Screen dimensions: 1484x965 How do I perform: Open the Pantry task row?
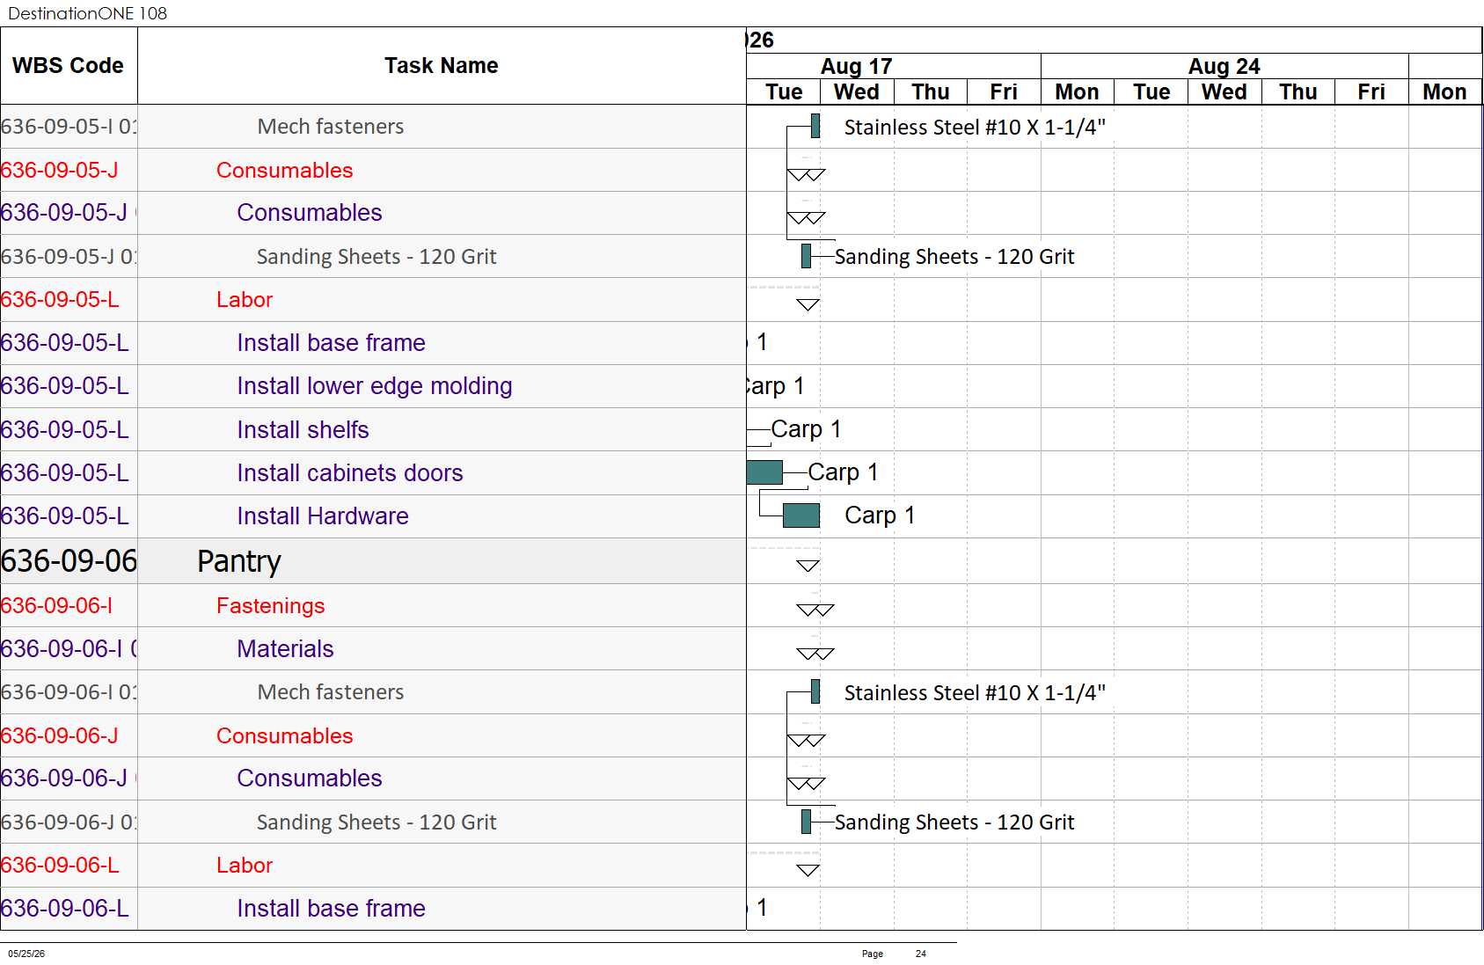373,561
